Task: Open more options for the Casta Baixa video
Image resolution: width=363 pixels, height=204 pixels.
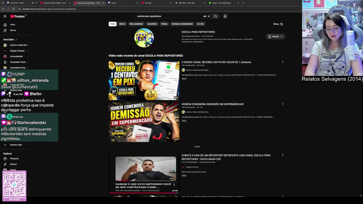Action: tap(282, 155)
